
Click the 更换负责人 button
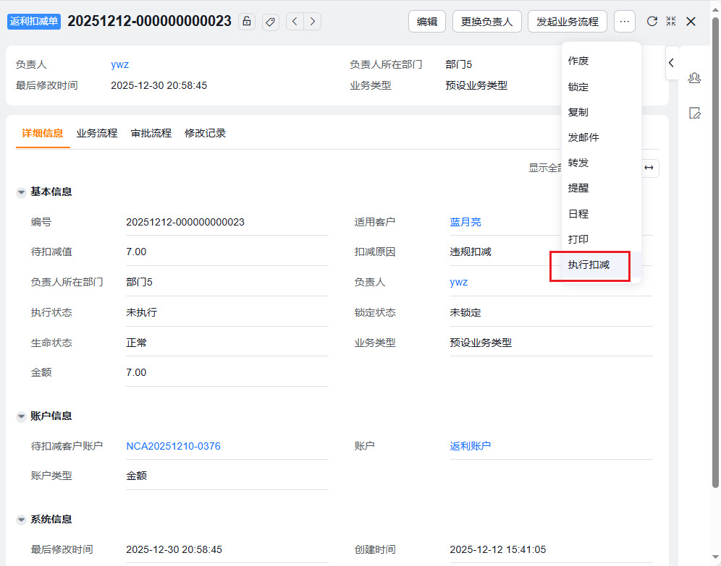pos(487,22)
